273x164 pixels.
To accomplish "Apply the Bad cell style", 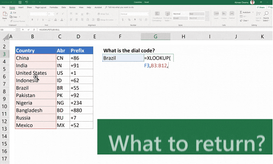I will [x=197, y=14].
